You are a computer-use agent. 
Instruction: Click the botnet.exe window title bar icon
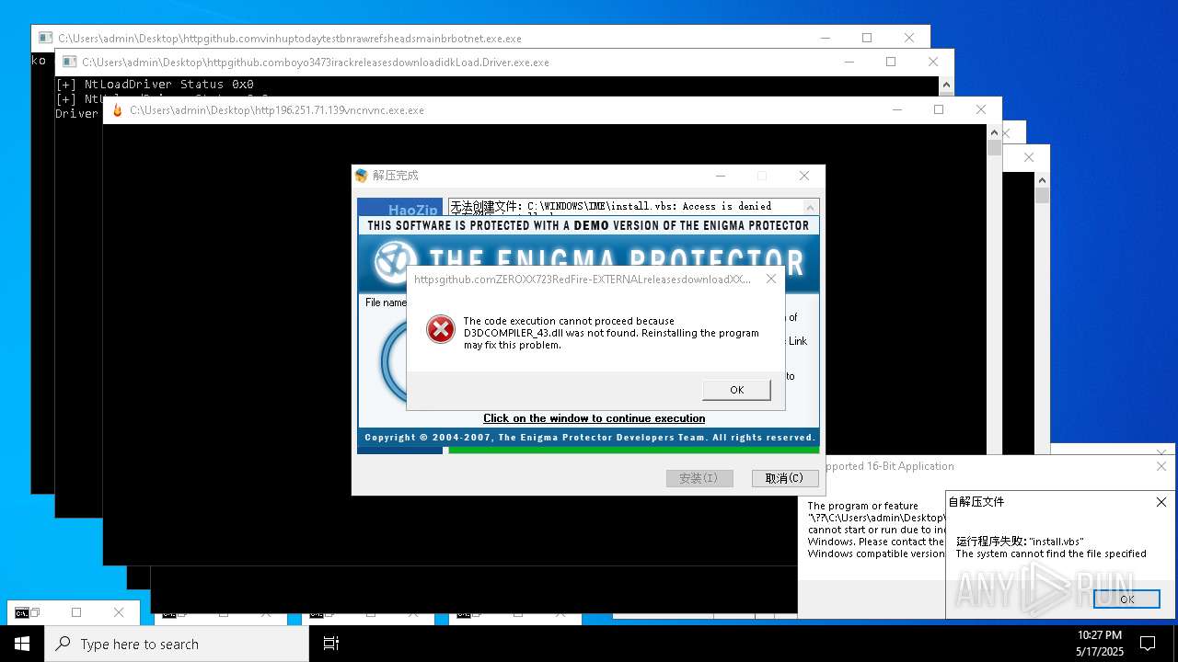click(45, 39)
